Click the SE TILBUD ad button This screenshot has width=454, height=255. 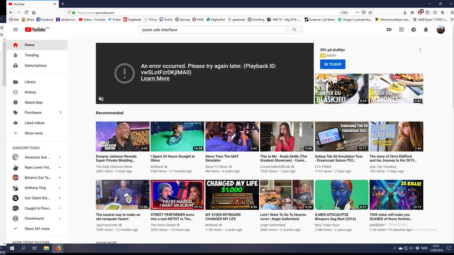click(333, 65)
